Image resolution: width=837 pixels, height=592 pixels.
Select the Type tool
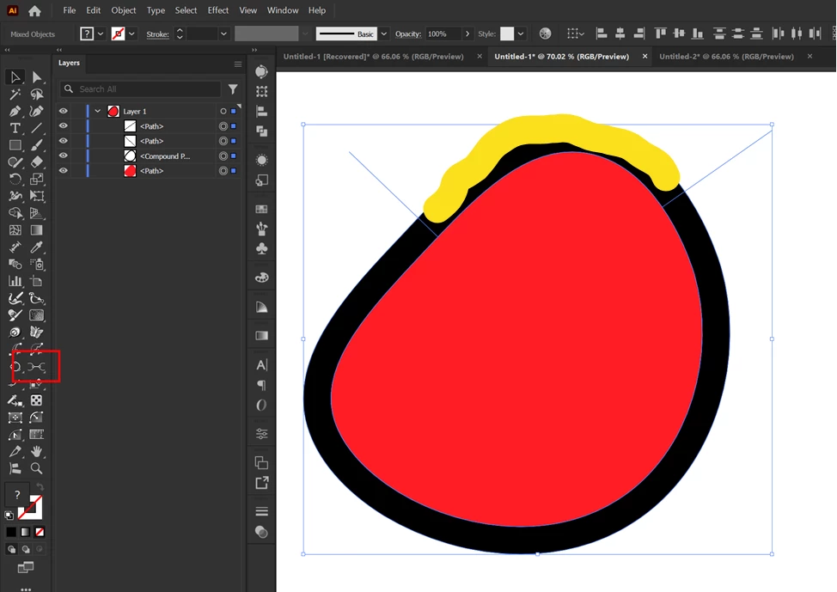(x=15, y=128)
